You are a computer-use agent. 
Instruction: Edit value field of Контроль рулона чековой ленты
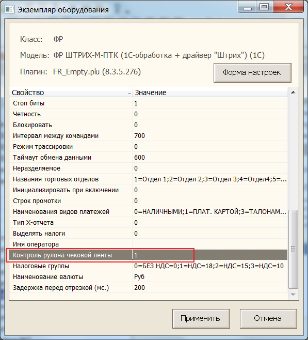[x=210, y=255]
